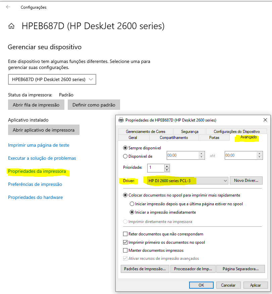Click 'Executar a solução de problemas' link
This screenshot has height=294, width=272.
click(42, 158)
